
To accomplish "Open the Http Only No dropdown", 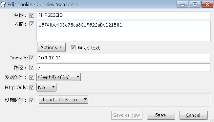I will 46,87.
